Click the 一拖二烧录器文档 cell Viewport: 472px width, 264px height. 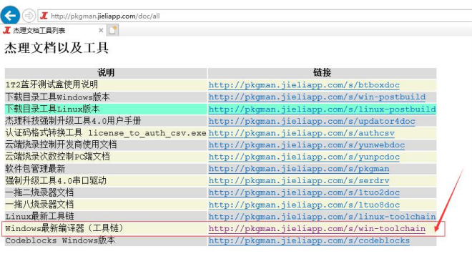tap(106, 192)
